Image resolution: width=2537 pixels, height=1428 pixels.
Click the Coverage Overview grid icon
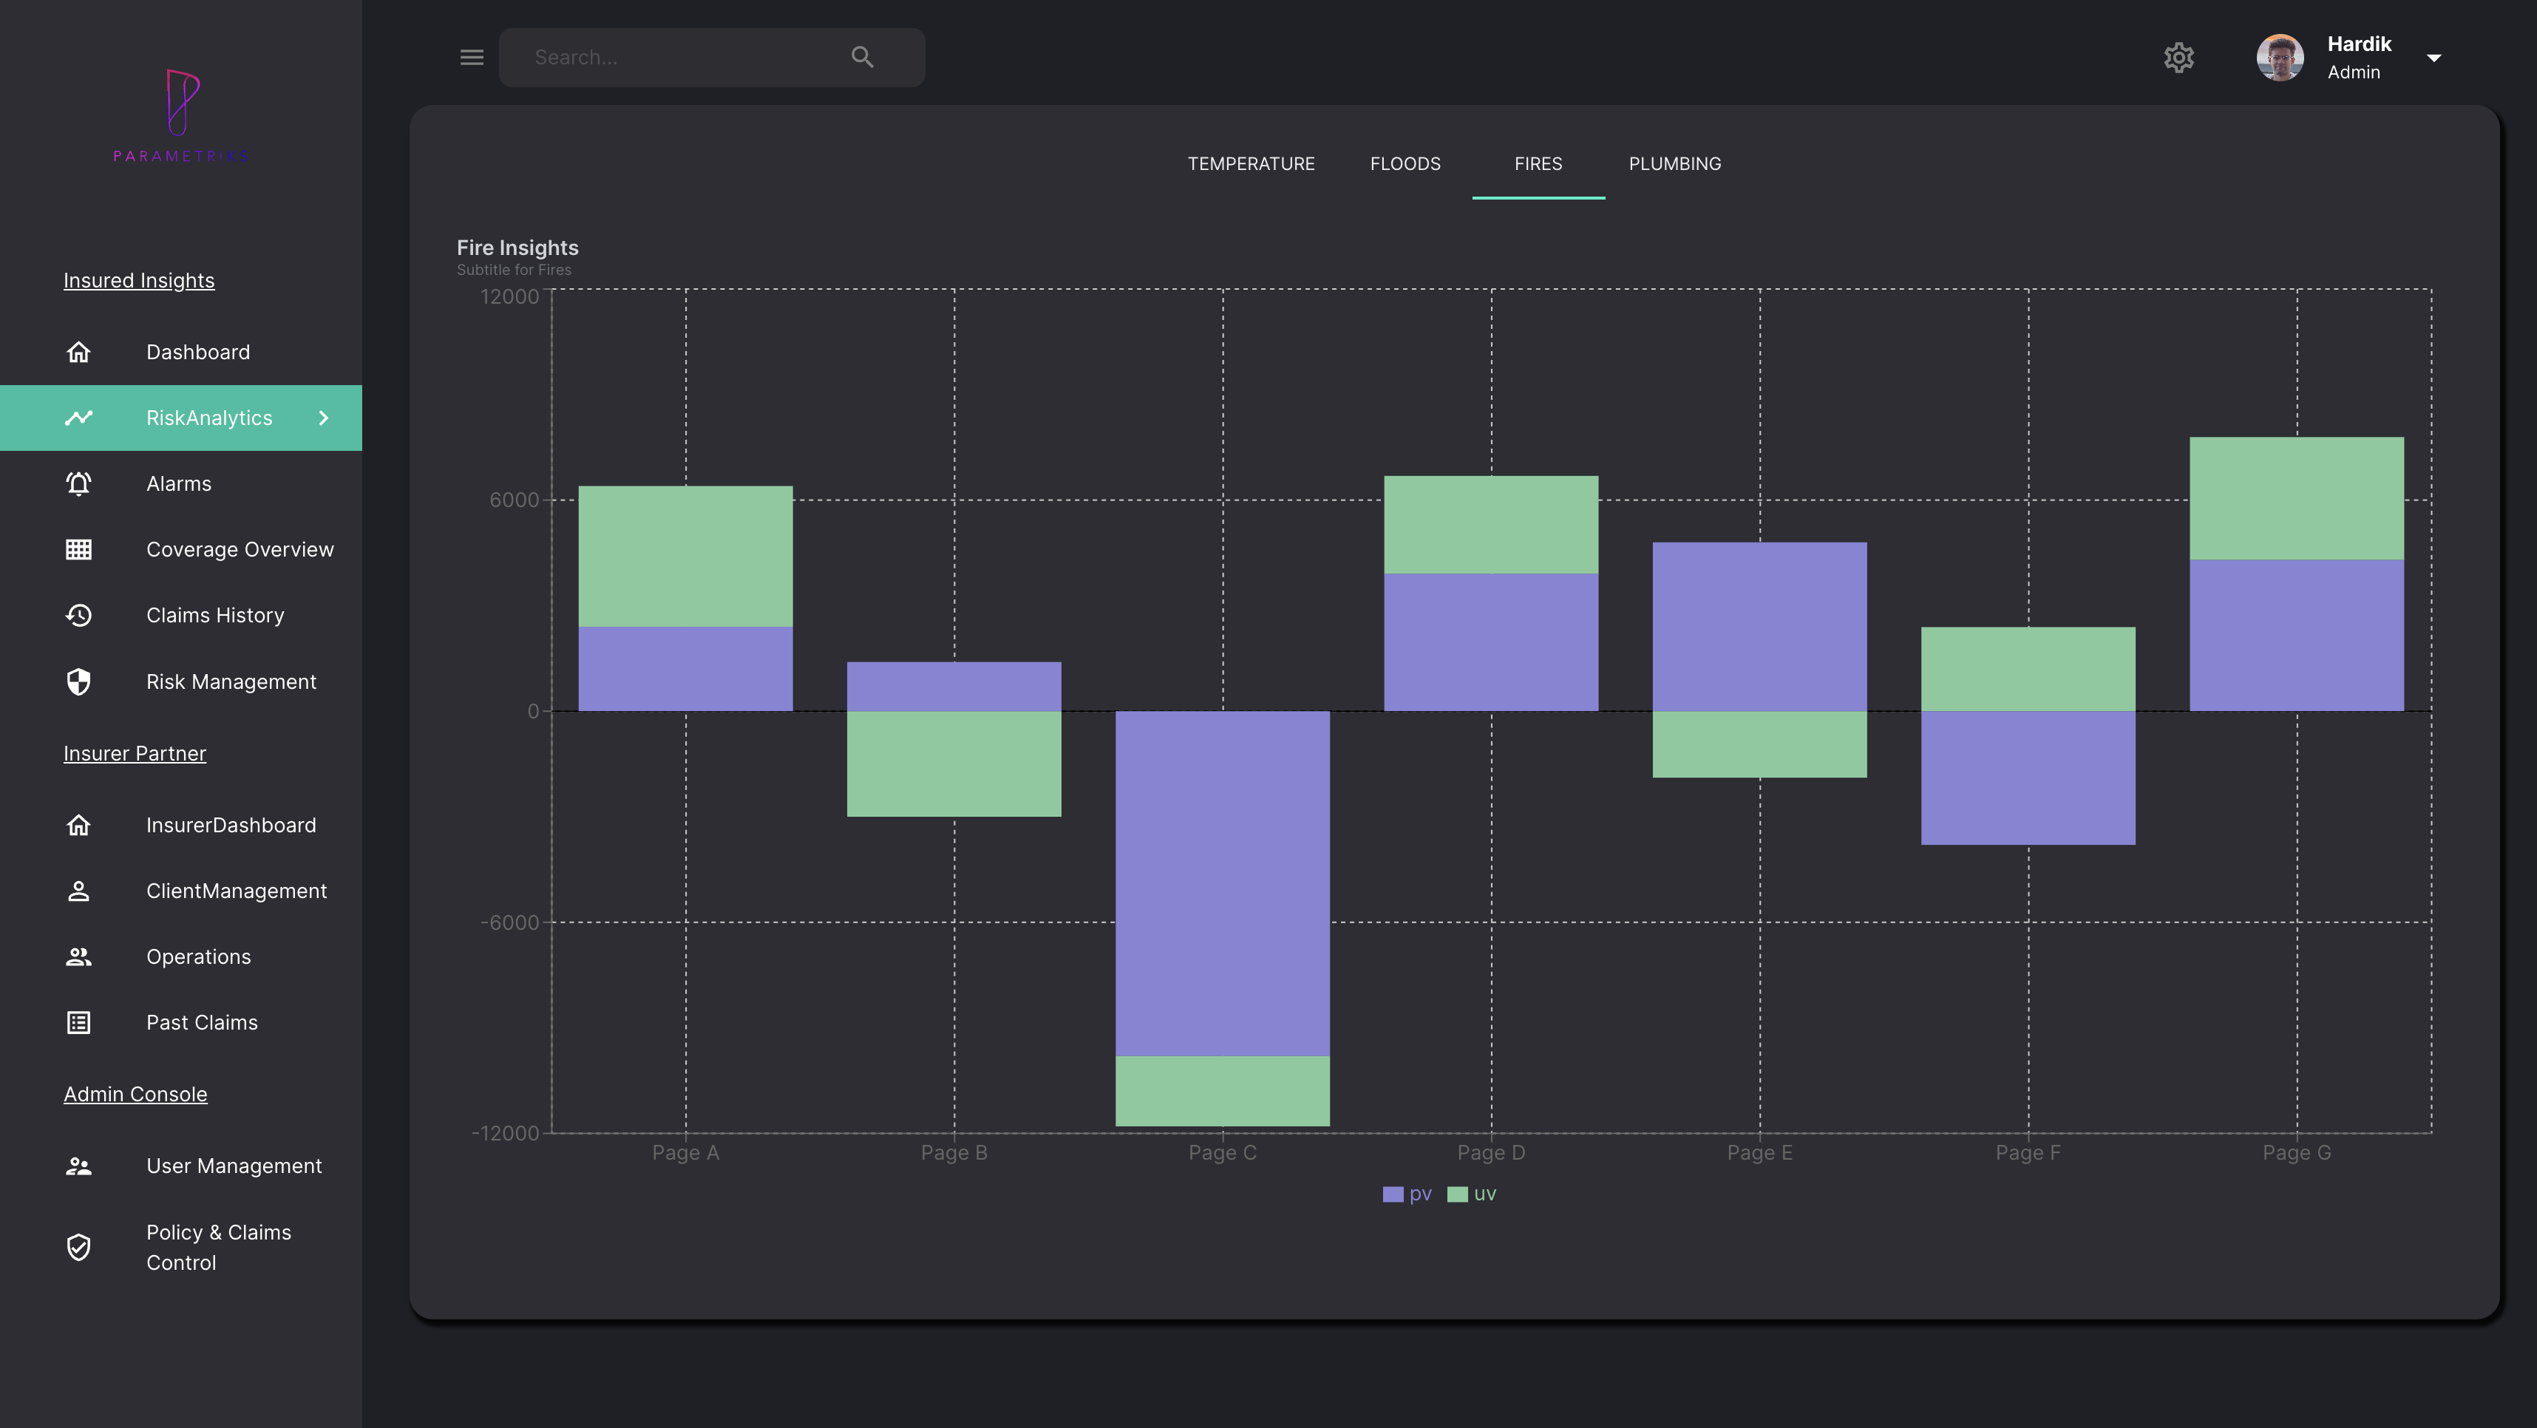[79, 549]
